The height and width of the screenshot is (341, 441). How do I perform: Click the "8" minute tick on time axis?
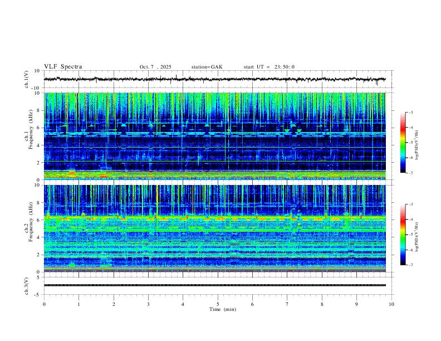coord(322,304)
